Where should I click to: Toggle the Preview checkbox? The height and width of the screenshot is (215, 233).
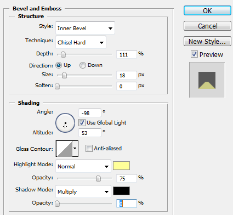pyautogui.click(x=194, y=54)
